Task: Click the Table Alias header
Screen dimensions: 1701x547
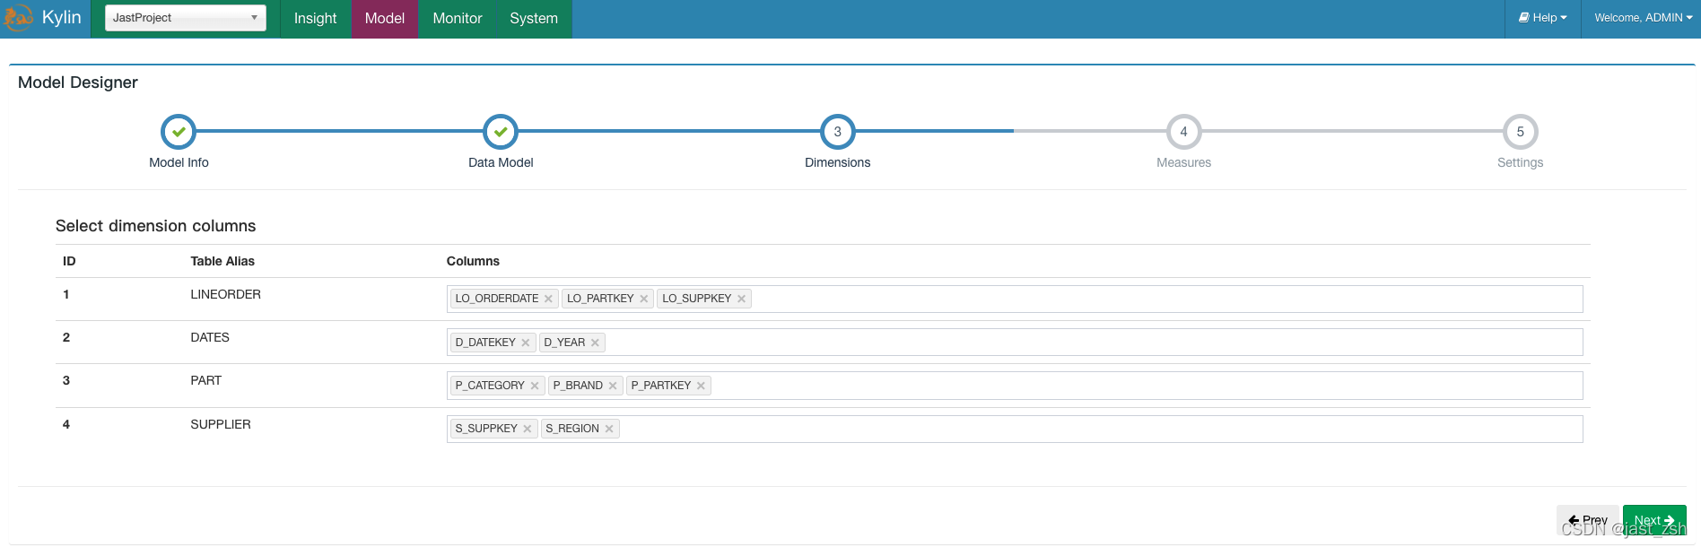Action: (222, 261)
